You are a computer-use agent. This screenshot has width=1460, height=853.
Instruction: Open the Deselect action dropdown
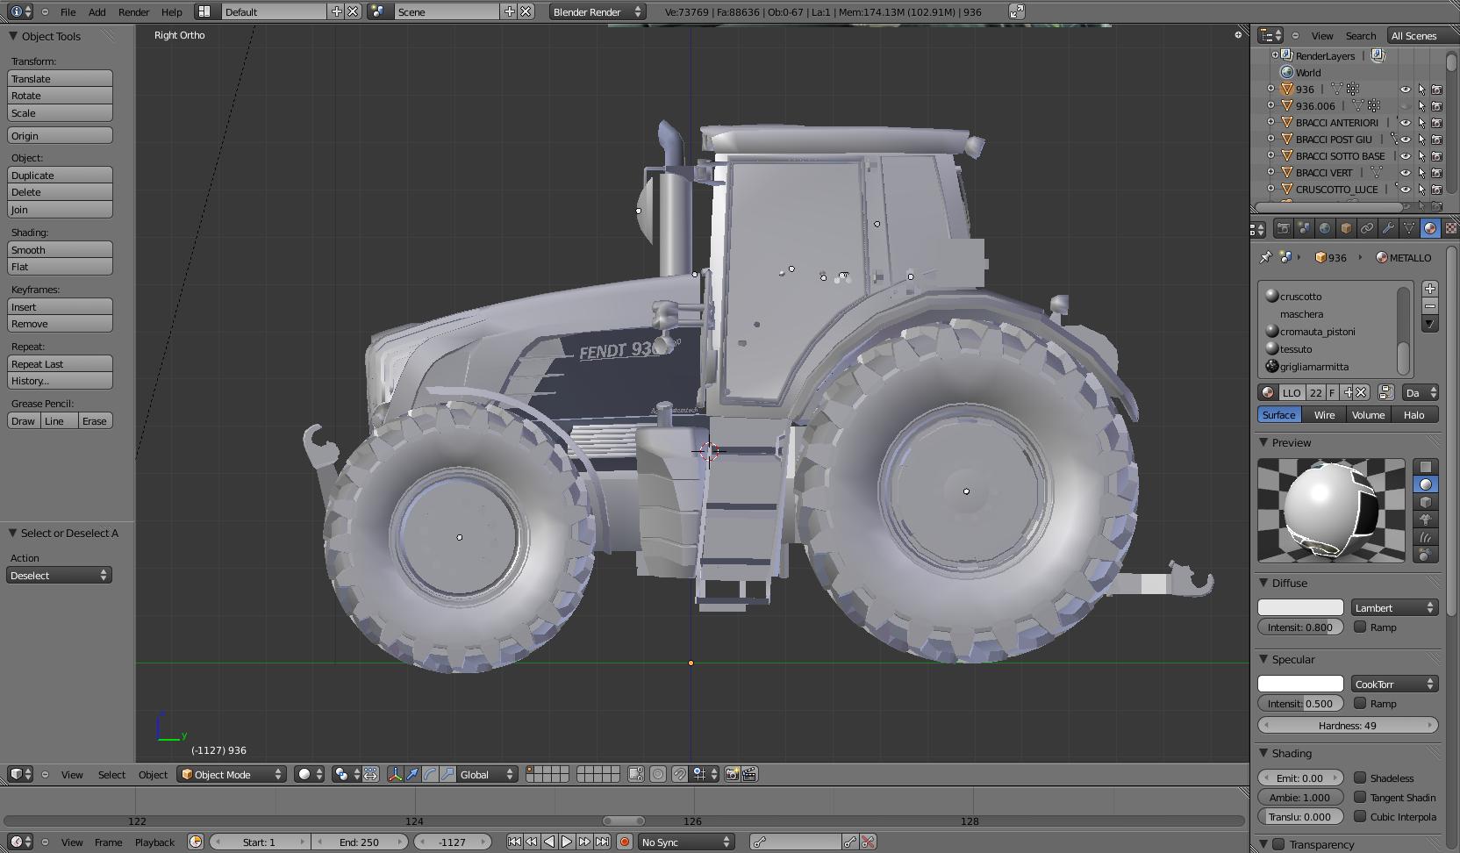(x=59, y=575)
